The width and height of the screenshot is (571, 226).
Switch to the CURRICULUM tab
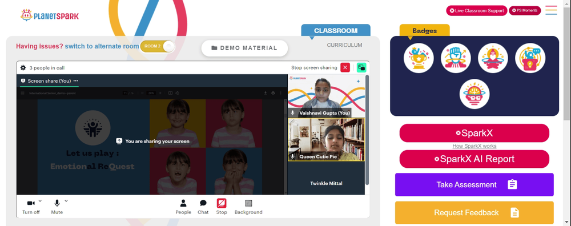tap(344, 45)
